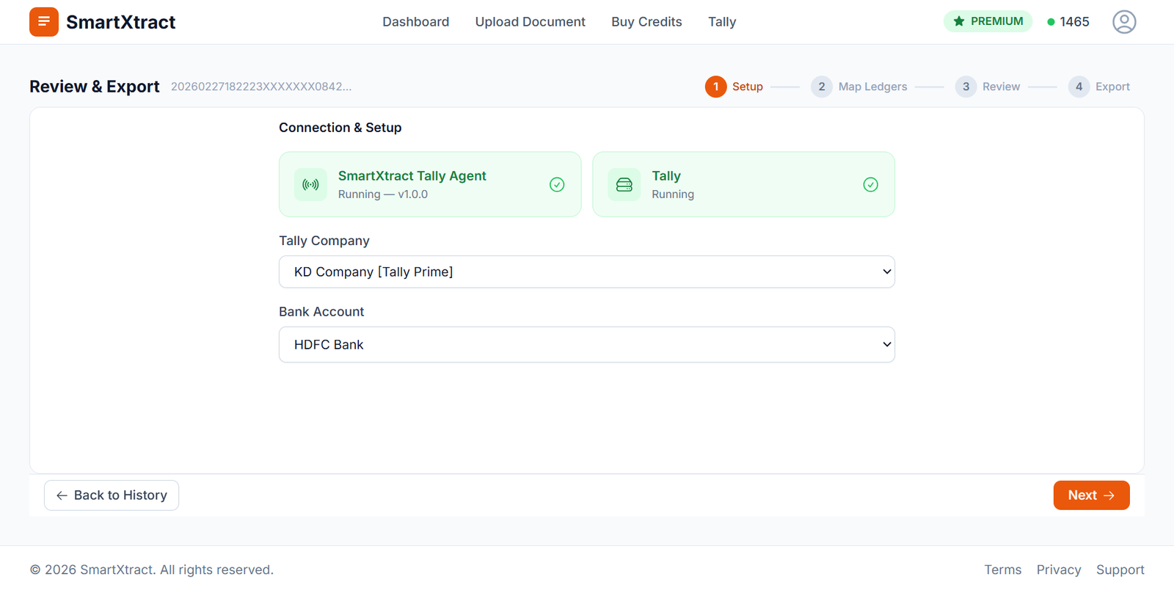Click the SmartXtract Tally Agent check mark
Screen dimensions: 1174x593
[557, 184]
